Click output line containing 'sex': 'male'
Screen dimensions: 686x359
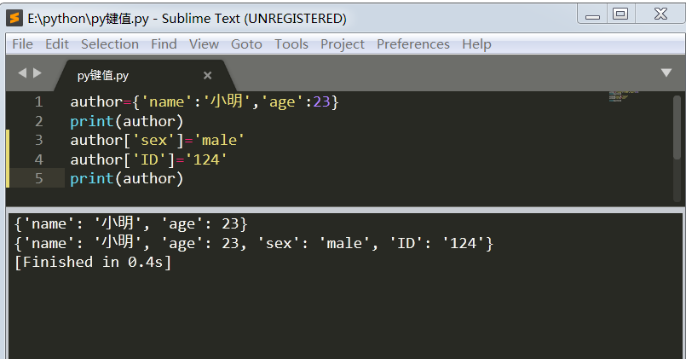tap(254, 243)
